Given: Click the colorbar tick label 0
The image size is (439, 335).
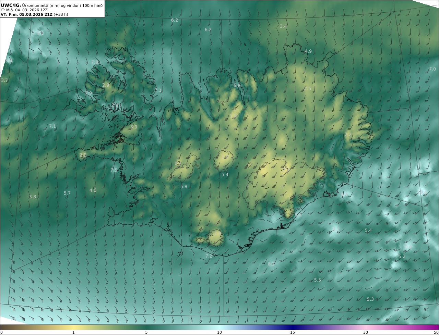Looking at the screenshot, I should (x=1, y=332).
